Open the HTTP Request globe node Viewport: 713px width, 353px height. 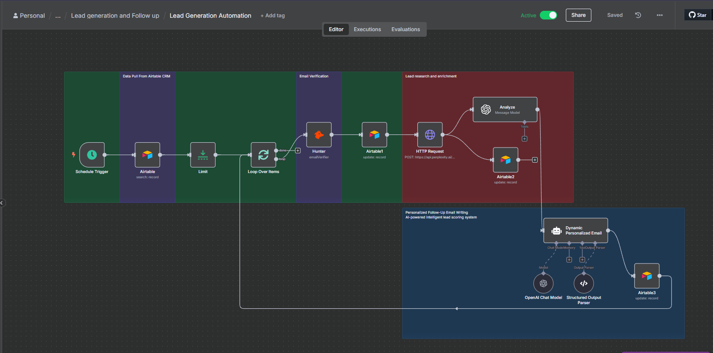429,135
